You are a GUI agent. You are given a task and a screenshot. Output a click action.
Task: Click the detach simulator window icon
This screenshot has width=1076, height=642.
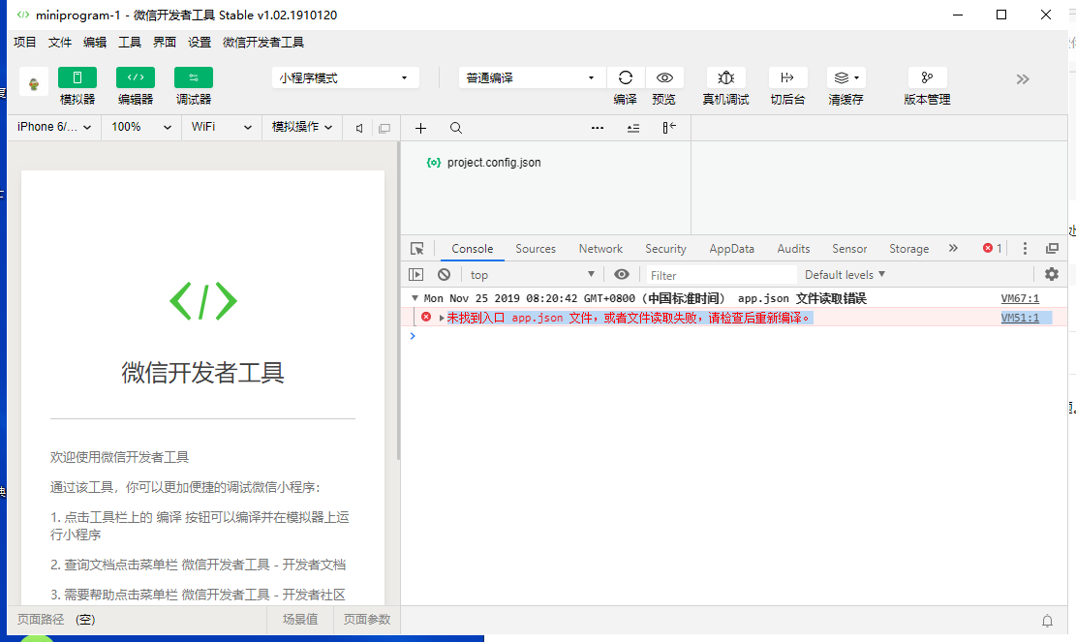coord(384,128)
